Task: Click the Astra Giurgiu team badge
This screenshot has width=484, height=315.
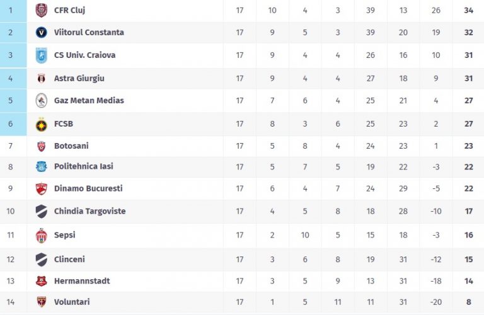Action: click(42, 79)
